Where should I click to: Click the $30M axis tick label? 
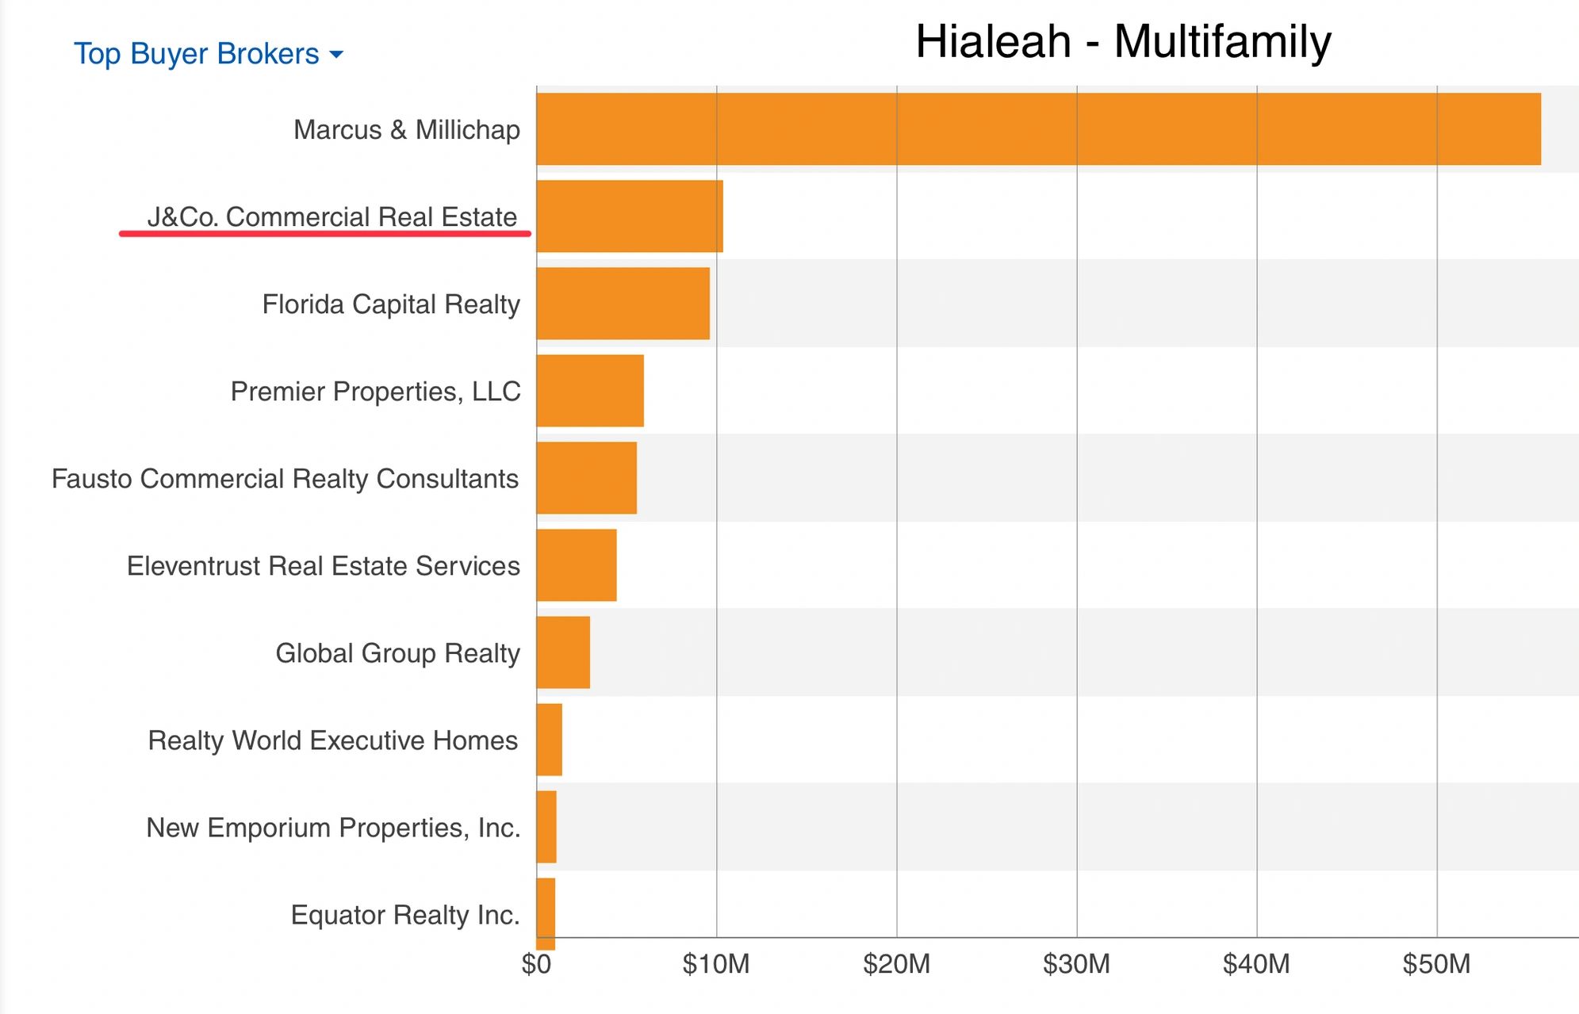[x=1076, y=964]
